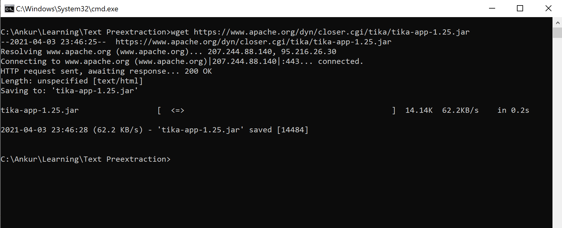The image size is (562, 228).
Task: Click the 'Length: unspecified' output line
Action: [44, 81]
